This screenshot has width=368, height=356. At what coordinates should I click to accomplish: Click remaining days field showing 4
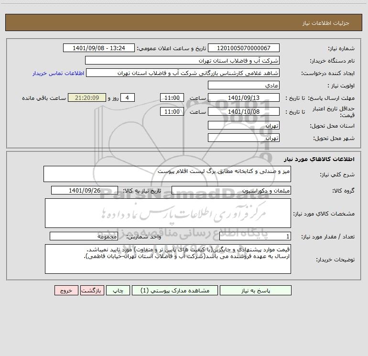tap(128, 97)
